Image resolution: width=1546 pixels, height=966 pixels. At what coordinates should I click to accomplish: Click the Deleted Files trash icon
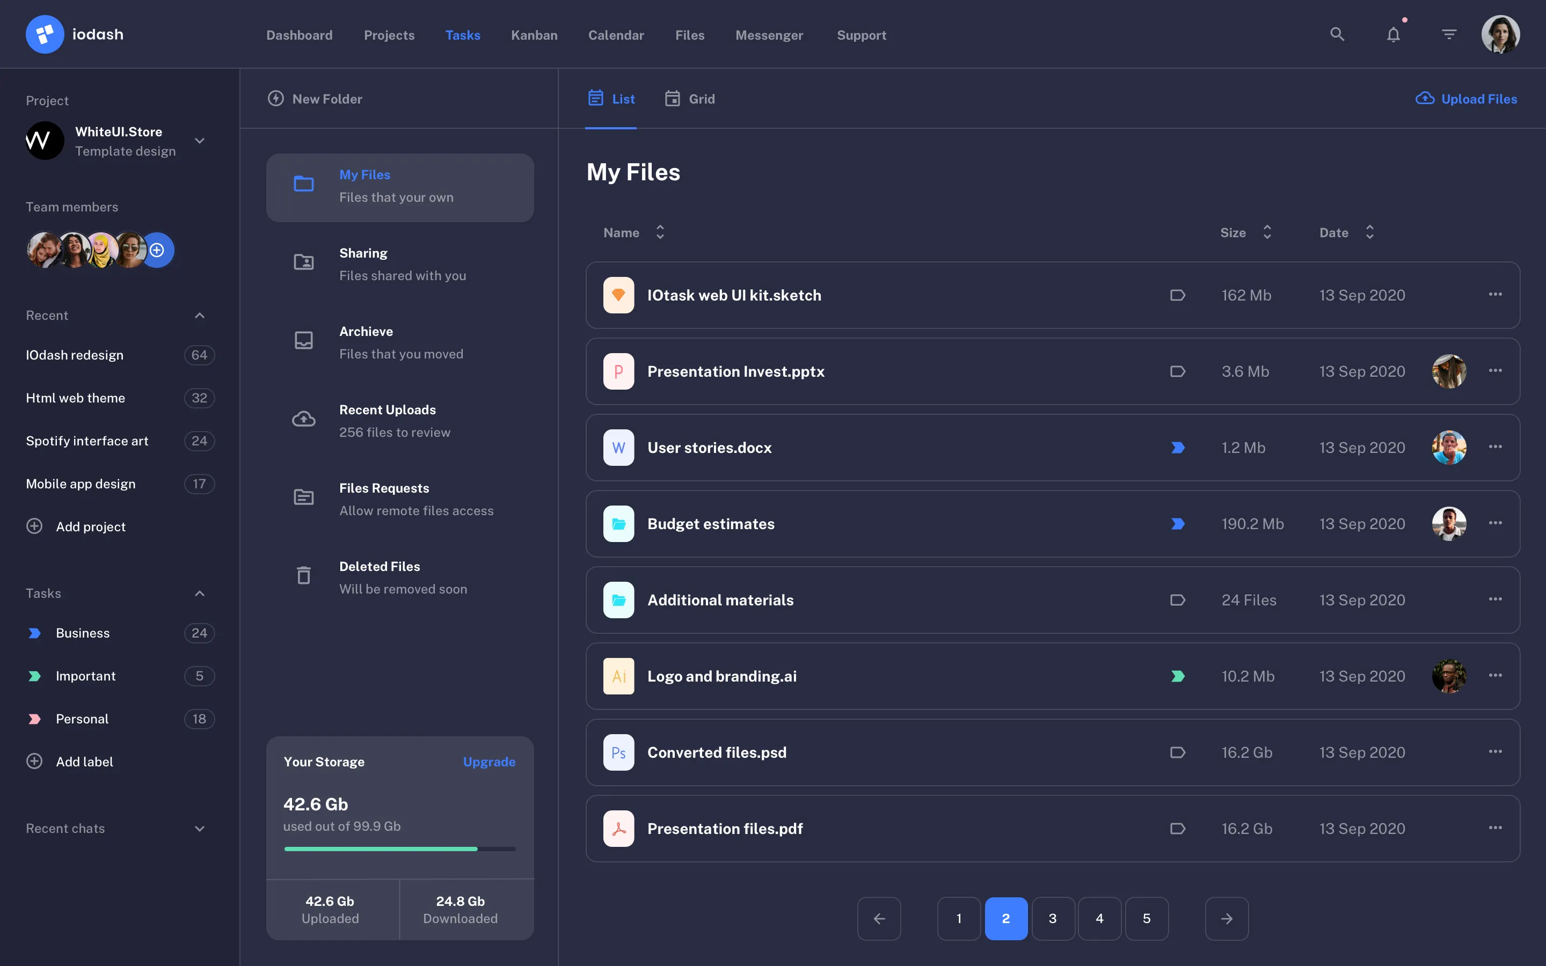click(x=303, y=575)
